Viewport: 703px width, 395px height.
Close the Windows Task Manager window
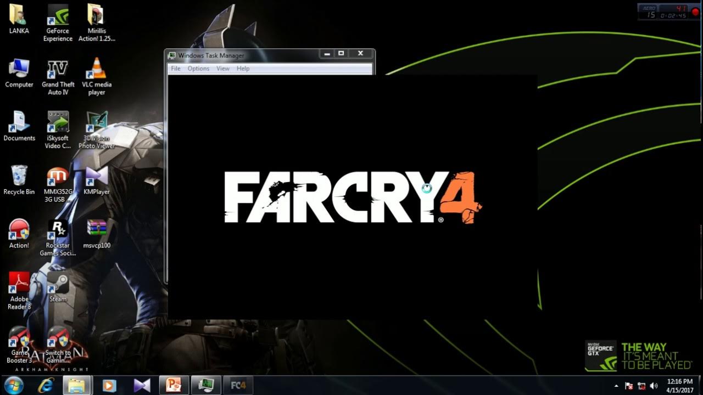coord(360,54)
